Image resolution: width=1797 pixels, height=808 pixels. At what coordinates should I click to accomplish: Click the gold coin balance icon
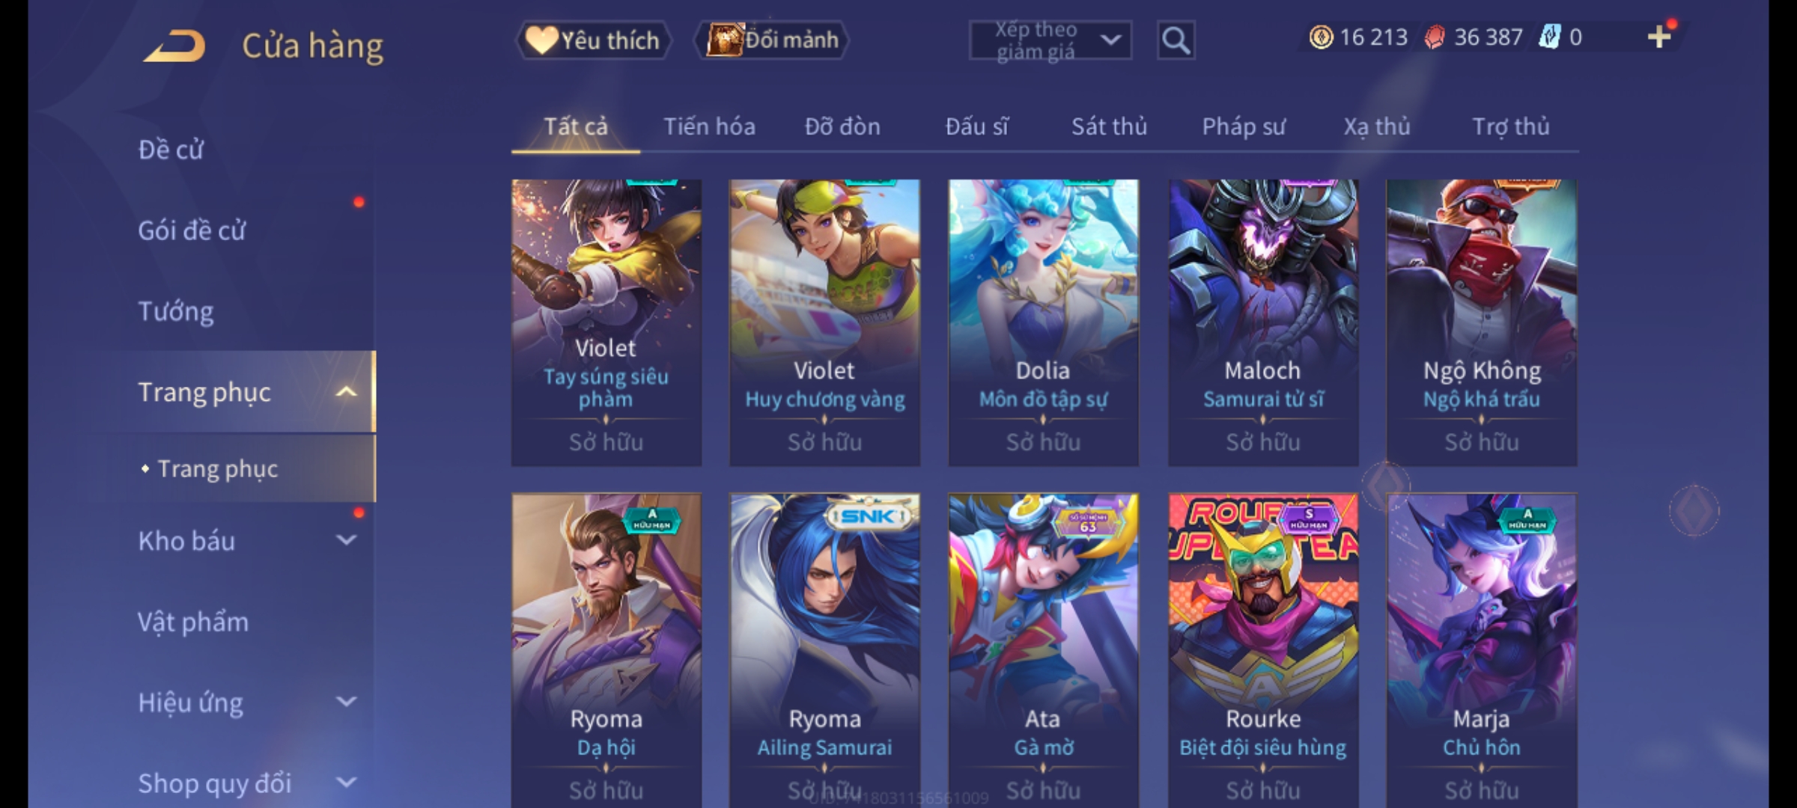pos(1321,37)
